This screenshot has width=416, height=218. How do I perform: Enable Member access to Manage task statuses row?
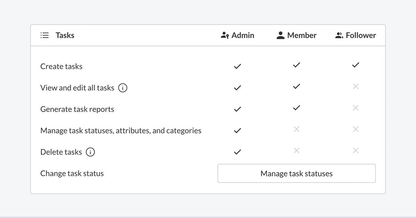296,129
